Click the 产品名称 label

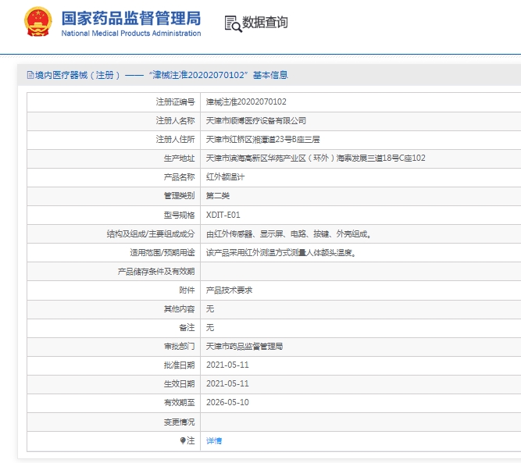180,177
